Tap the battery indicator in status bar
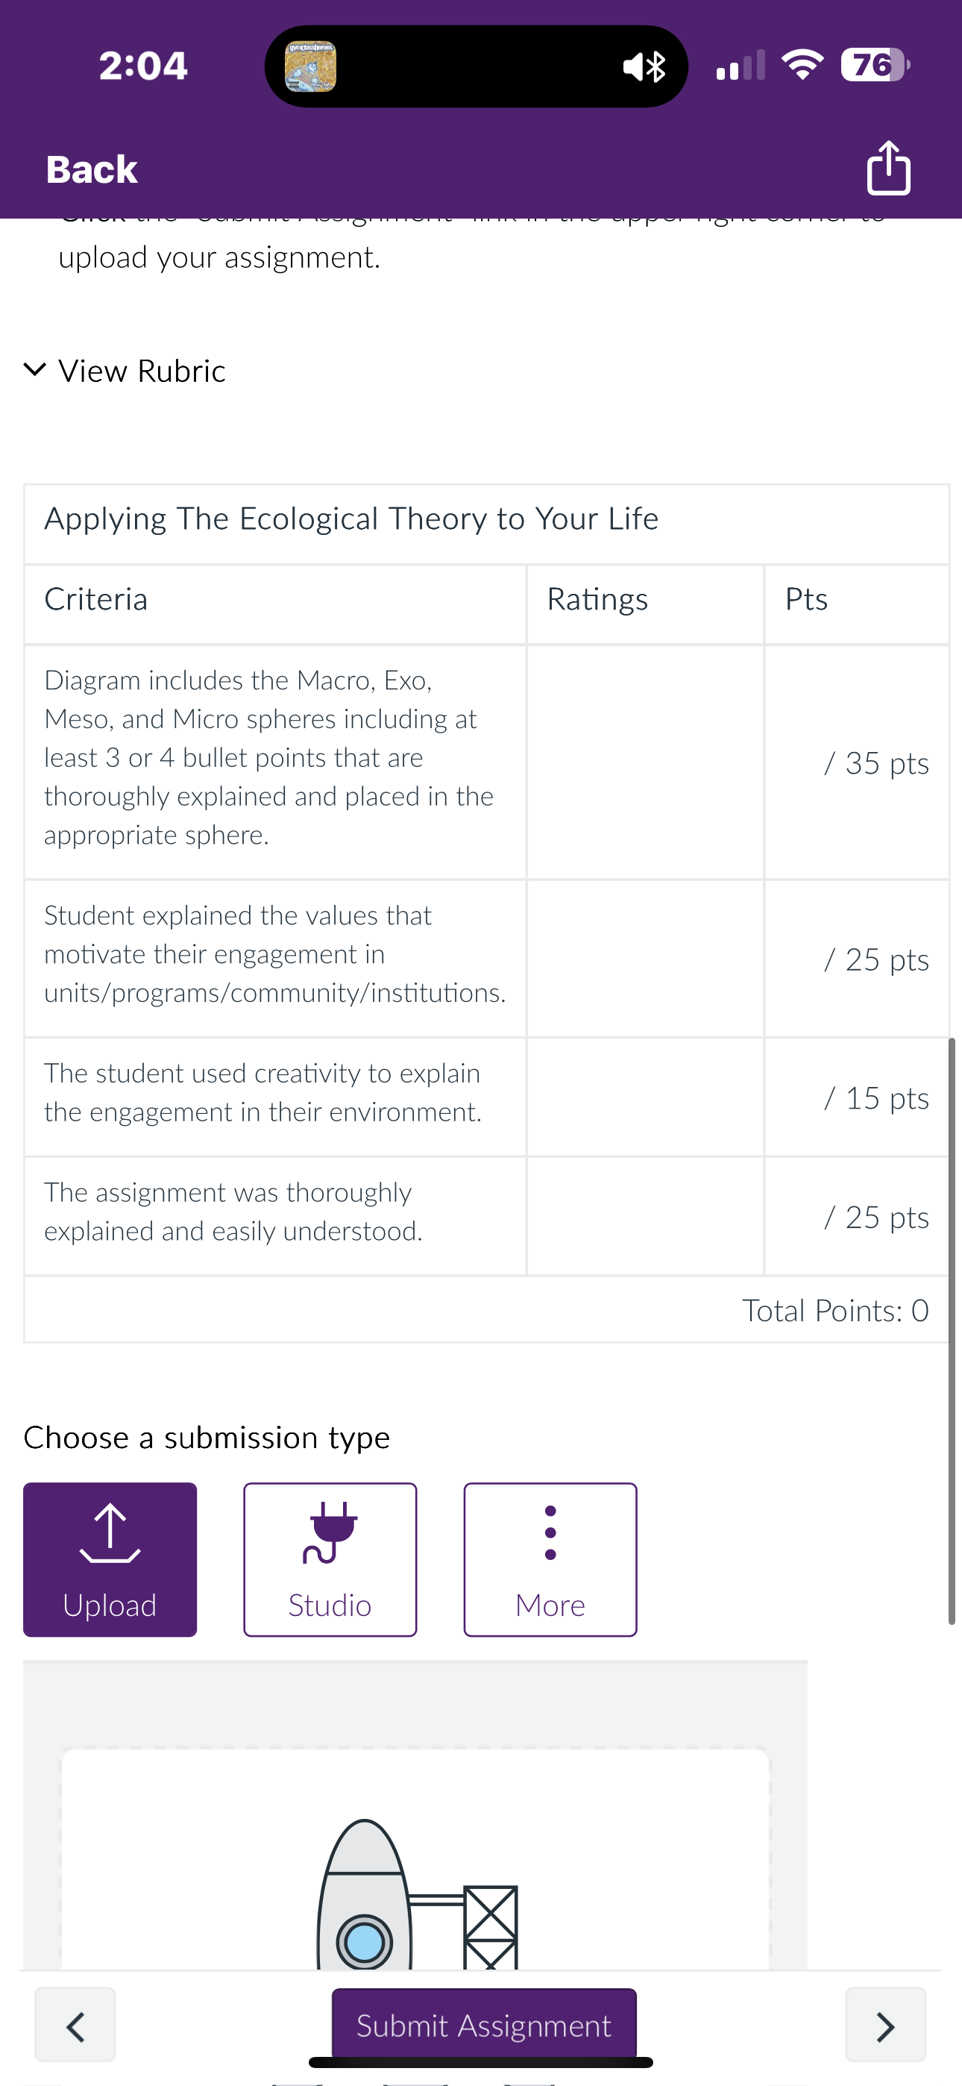The height and width of the screenshot is (2086, 962). [x=875, y=65]
